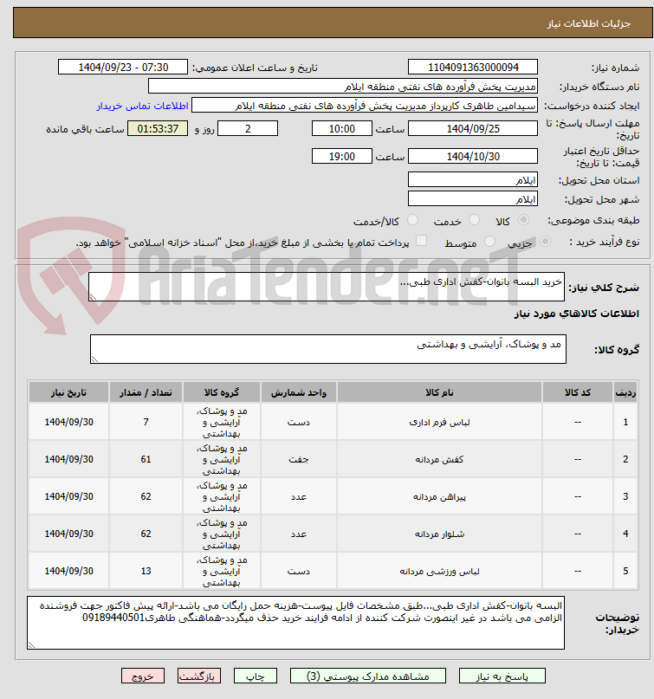Open اطلاعات تماس خریدار link
Viewport: 654px width, 699px height.
pos(143,106)
